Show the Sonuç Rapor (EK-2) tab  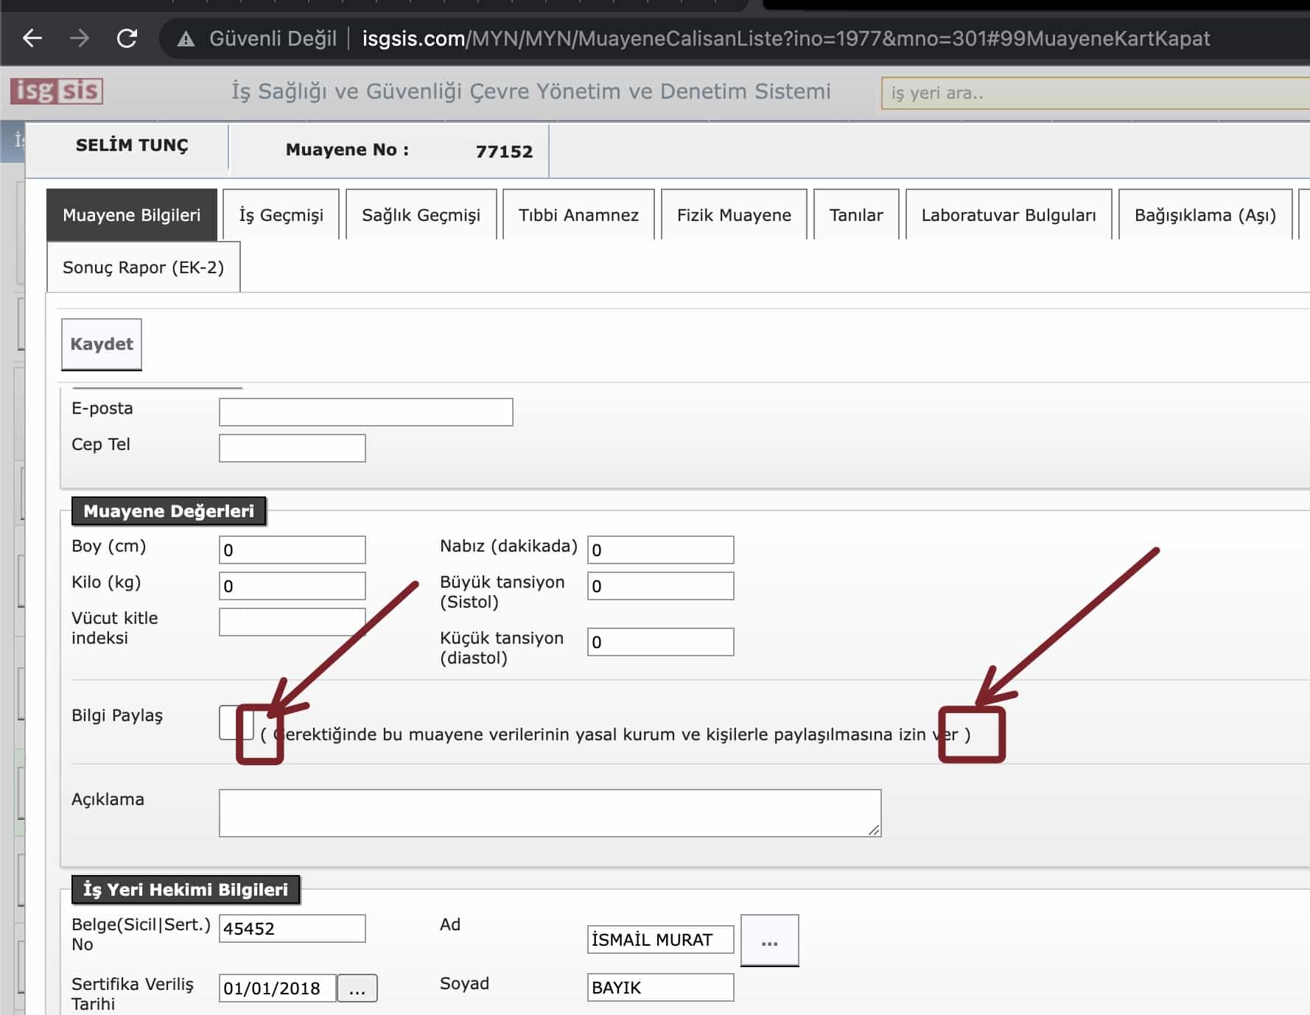pos(143,267)
